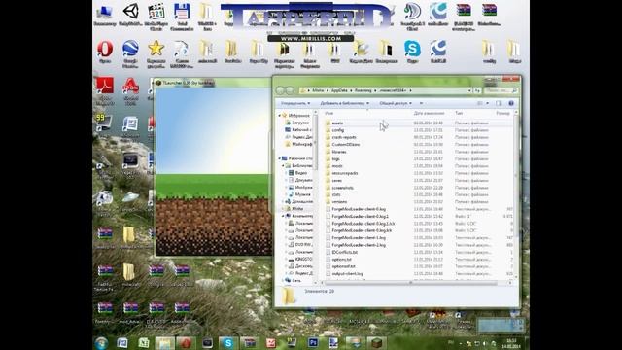Open the Windows Start button
This screenshot has height=350, width=622.
click(x=101, y=343)
